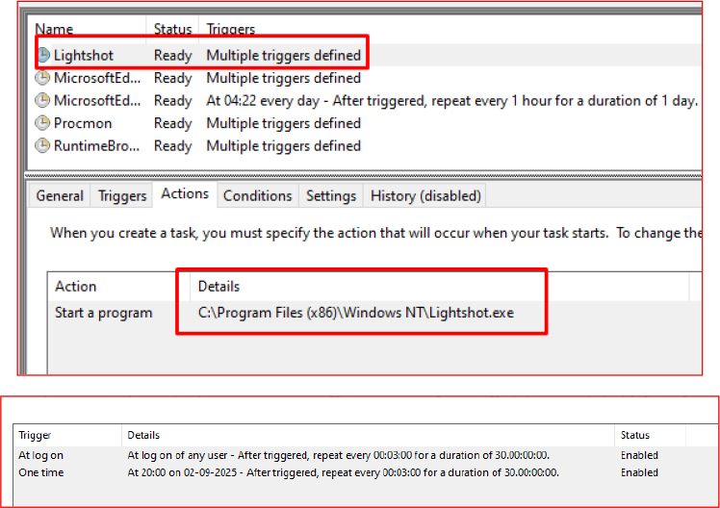The height and width of the screenshot is (508, 720).
Task: Select the One time trigger
Action: (40, 472)
